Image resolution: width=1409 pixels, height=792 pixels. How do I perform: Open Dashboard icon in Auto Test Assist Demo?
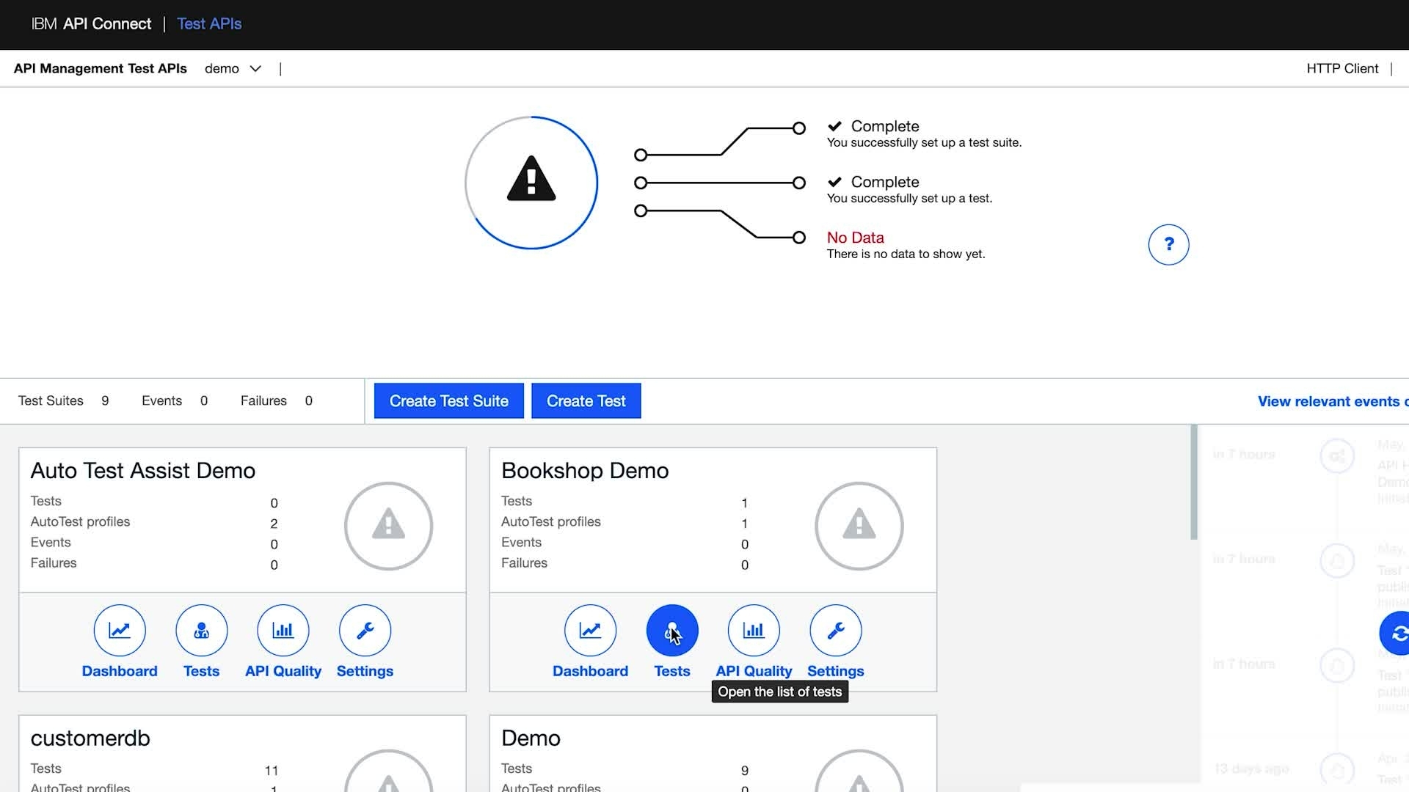click(120, 631)
